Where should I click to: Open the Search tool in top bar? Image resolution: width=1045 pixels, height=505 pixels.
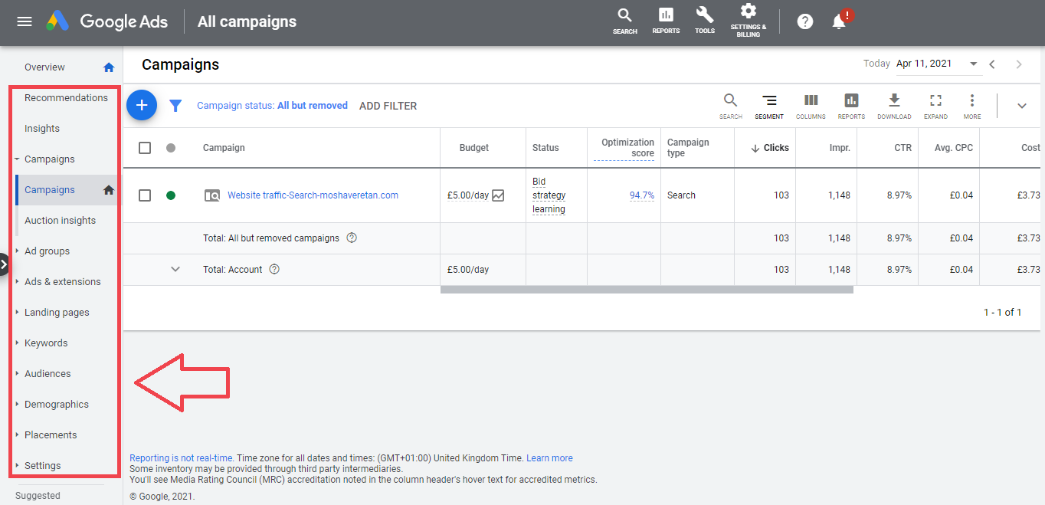625,21
